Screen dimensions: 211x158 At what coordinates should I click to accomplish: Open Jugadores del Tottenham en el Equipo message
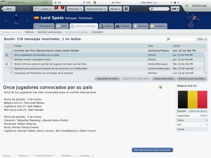(x=104, y=73)
